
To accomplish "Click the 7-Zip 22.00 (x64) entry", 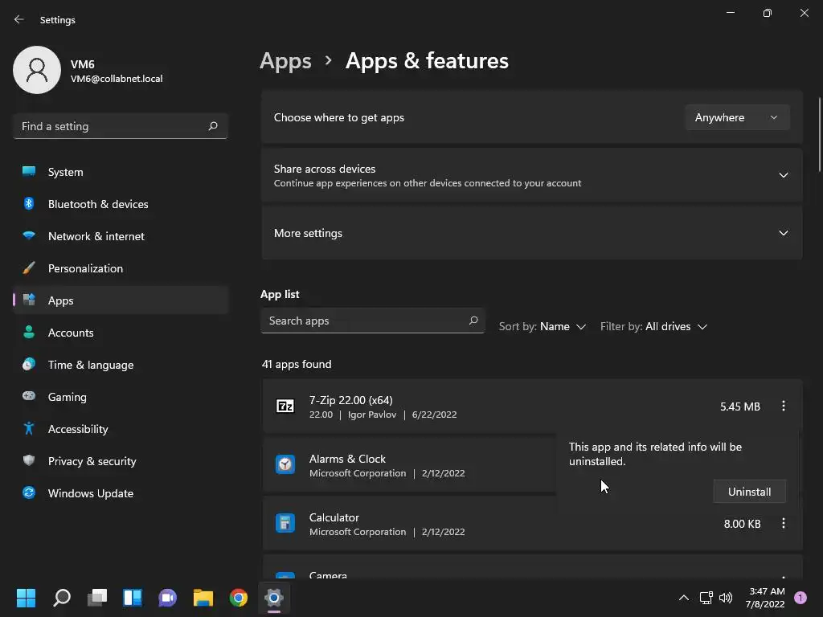I will click(532, 407).
